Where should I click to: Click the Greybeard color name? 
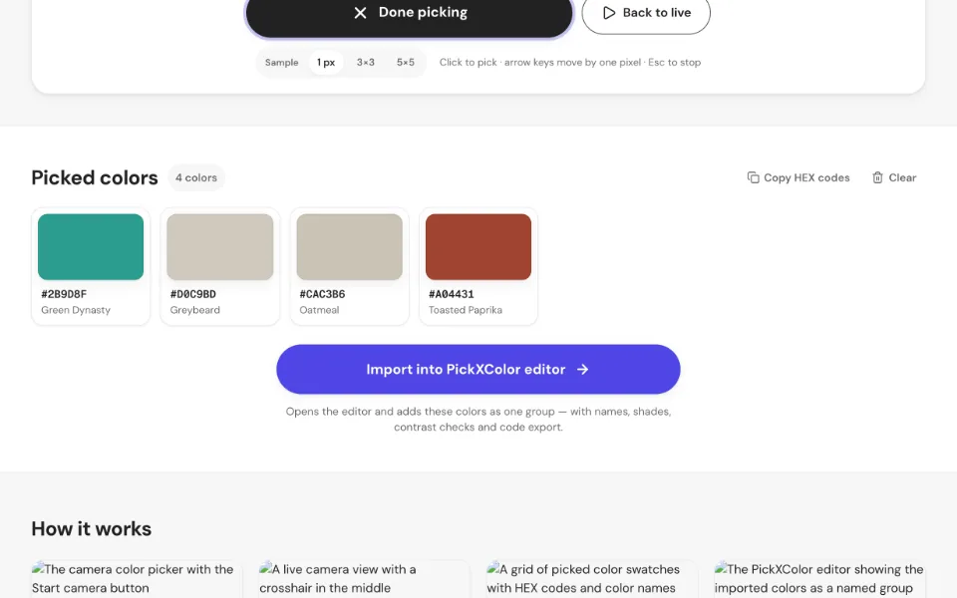[194, 310]
